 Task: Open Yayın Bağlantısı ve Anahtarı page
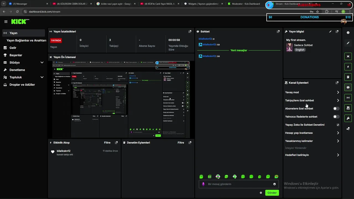26,40
